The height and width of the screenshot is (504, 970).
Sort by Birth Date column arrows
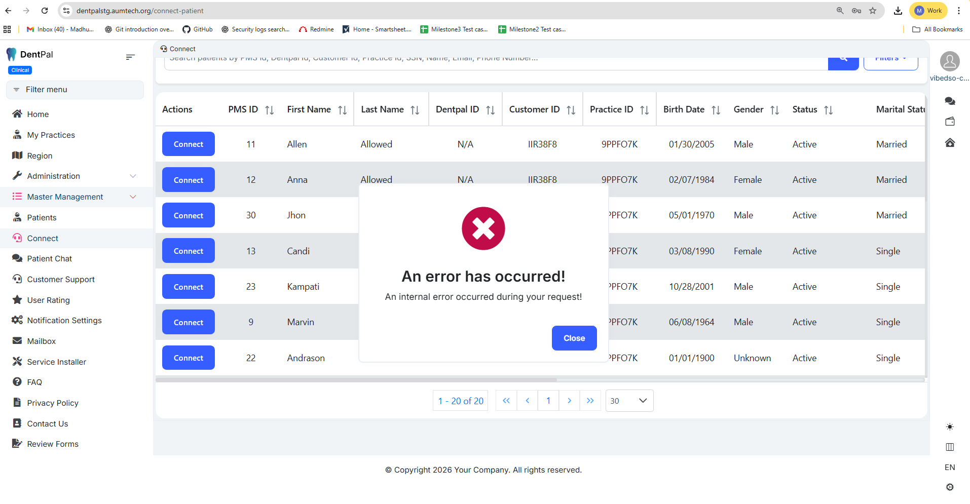[x=716, y=110]
